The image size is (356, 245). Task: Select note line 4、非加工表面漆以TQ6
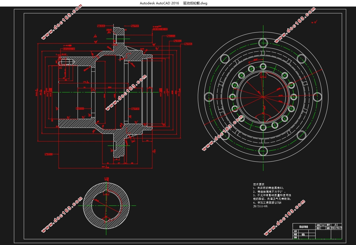[267, 203]
